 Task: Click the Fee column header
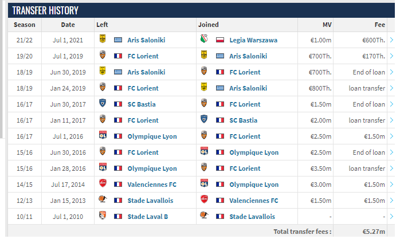(379, 25)
